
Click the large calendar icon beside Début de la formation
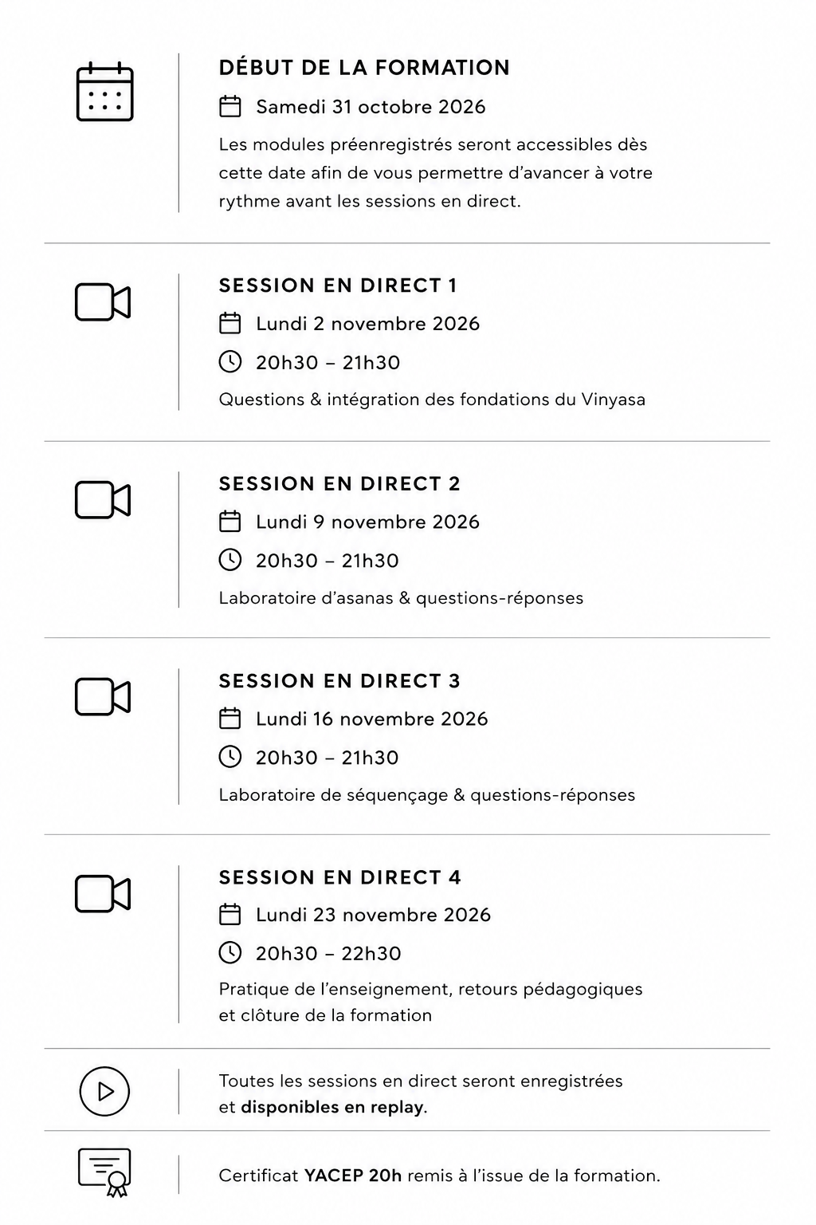pos(104,92)
